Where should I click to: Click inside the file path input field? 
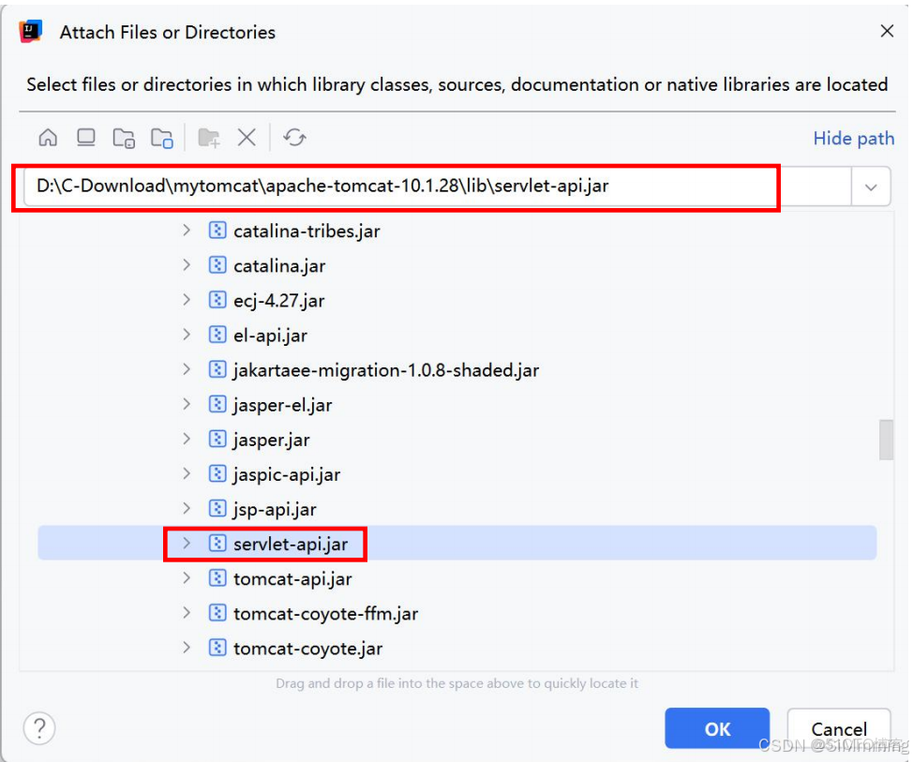tap(403, 187)
